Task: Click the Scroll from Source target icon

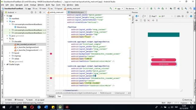Action: [32, 12]
